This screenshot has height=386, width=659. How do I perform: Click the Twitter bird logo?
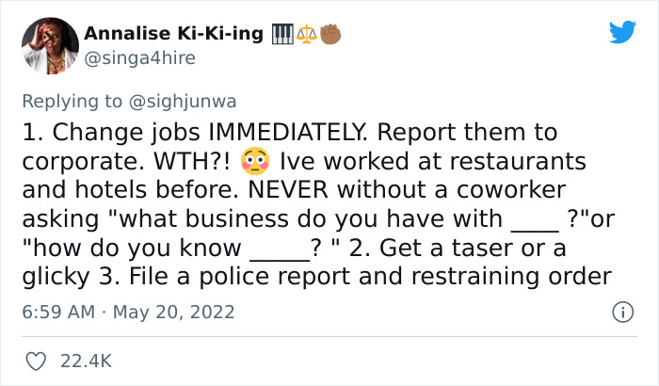[622, 33]
